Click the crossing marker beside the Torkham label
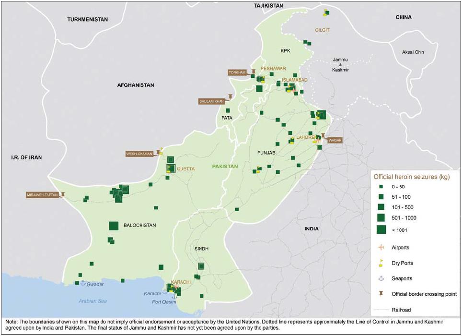 254,72
